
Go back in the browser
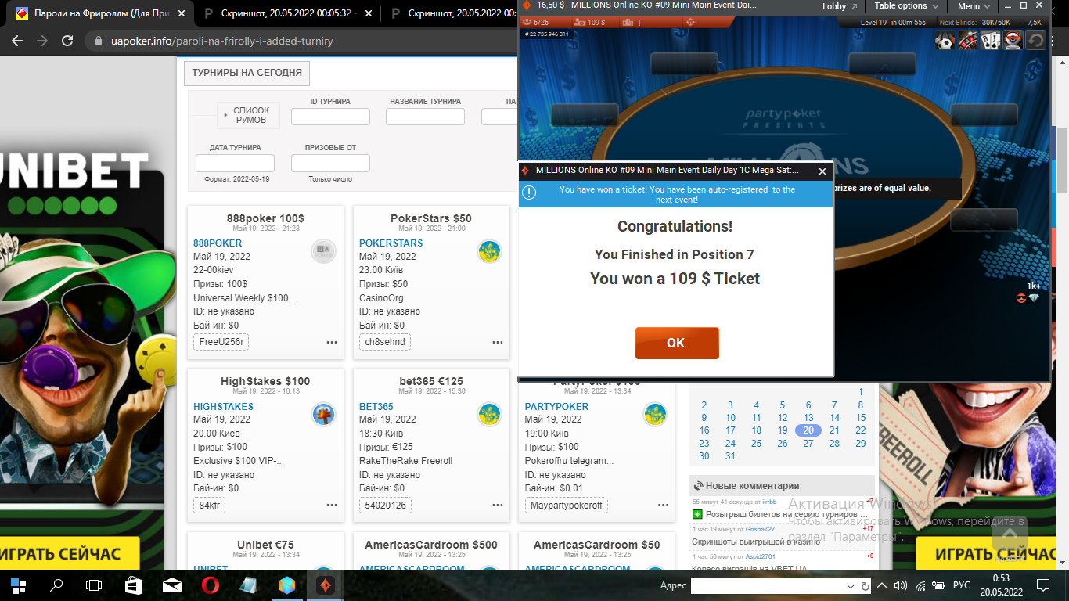(17, 41)
